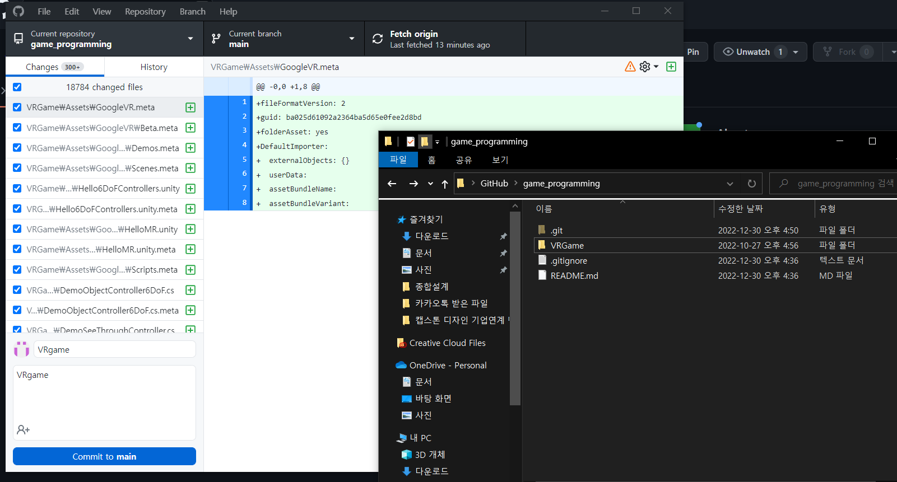Image resolution: width=897 pixels, height=482 pixels.
Task: Click the GitHub Desktop logo icon
Action: pyautogui.click(x=18, y=11)
